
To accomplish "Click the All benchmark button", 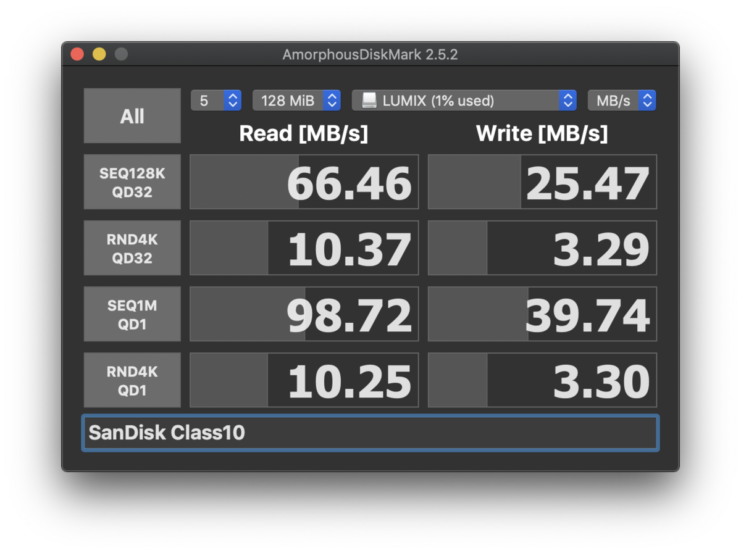I will coord(132,116).
